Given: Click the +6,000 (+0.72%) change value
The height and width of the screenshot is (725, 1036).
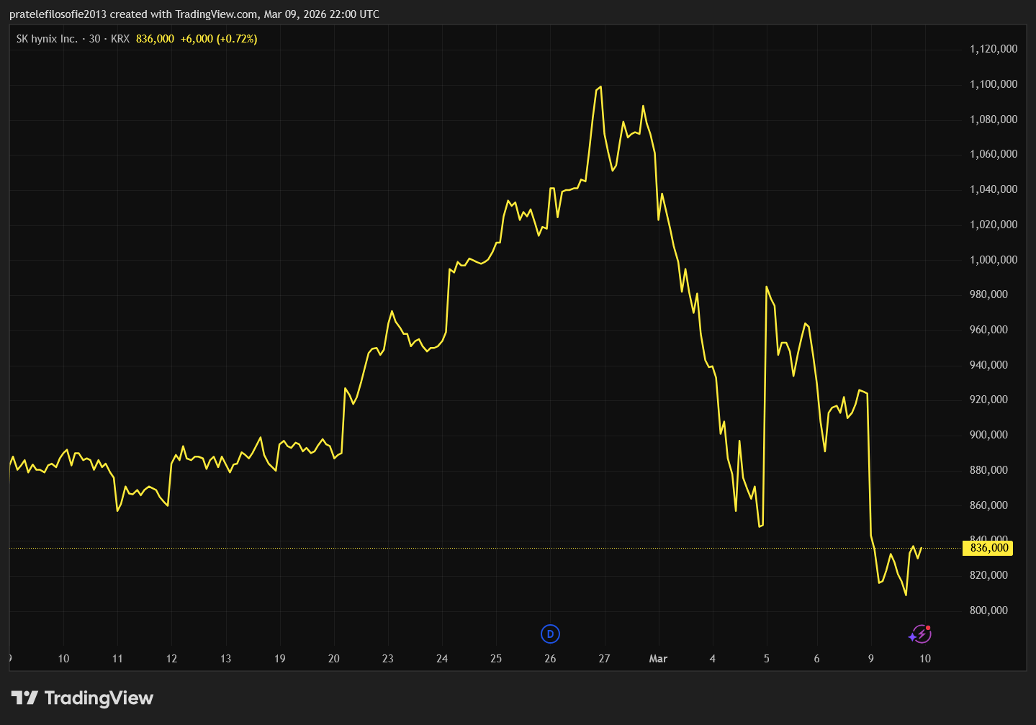Looking at the screenshot, I should pyautogui.click(x=219, y=39).
